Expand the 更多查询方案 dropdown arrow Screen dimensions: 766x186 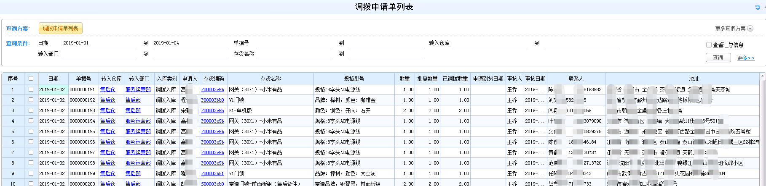point(750,29)
